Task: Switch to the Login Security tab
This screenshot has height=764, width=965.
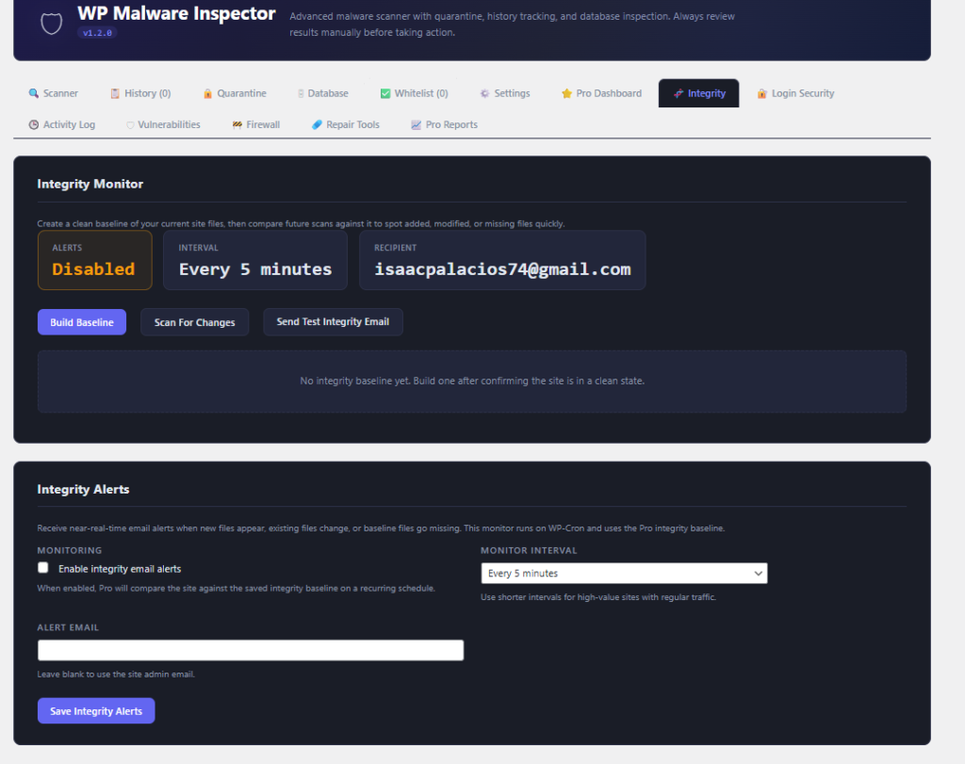Action: point(794,93)
